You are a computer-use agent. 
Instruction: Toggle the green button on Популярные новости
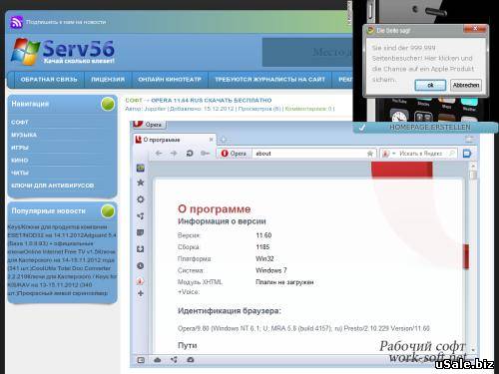coord(108,211)
